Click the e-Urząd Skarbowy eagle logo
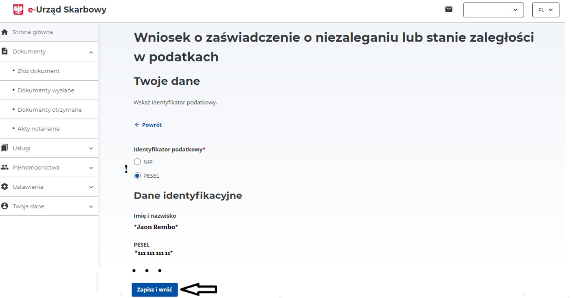571x298 pixels. click(x=18, y=10)
